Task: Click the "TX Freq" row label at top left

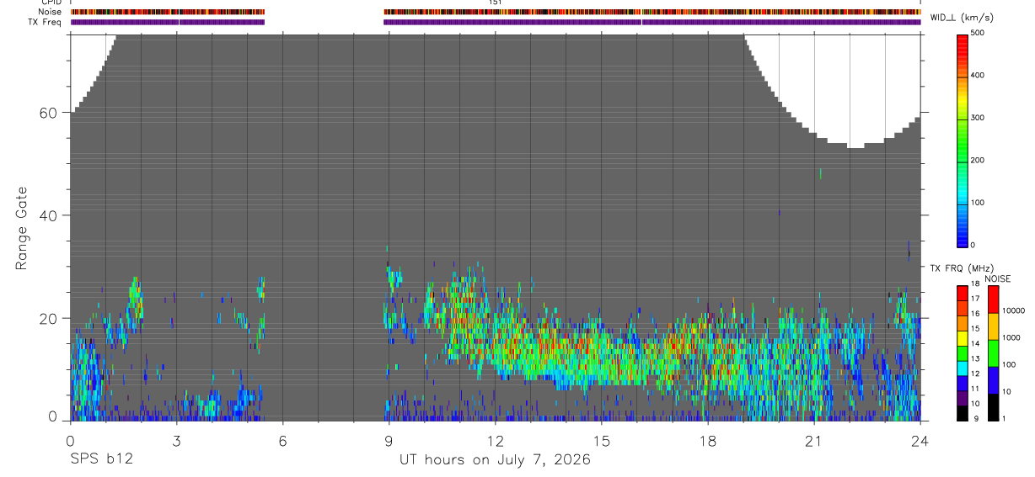Action: coord(45,22)
